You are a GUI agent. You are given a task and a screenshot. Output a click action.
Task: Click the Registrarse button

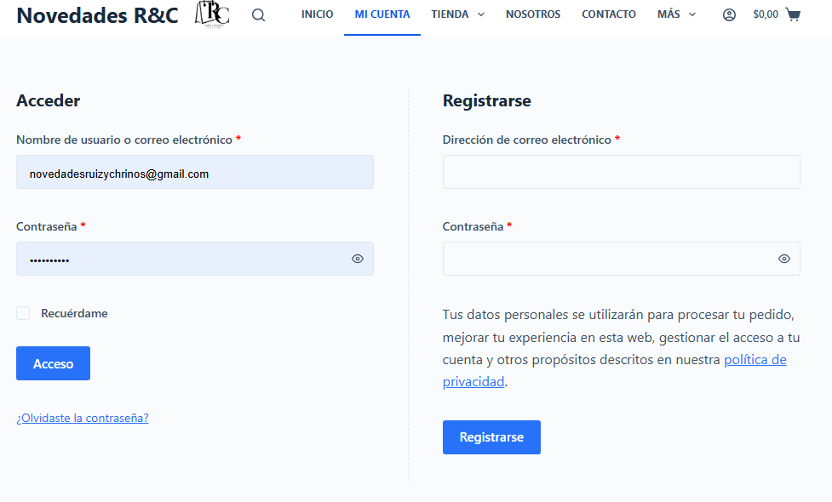(491, 437)
